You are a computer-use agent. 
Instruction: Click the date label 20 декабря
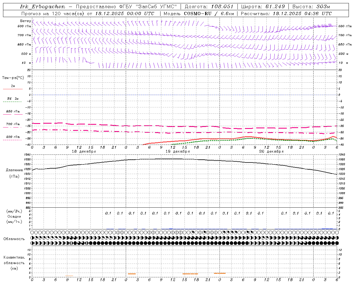tap(271, 151)
